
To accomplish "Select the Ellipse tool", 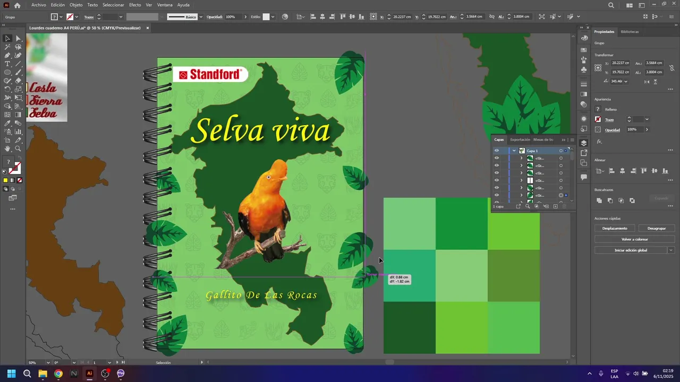I will point(7,72).
